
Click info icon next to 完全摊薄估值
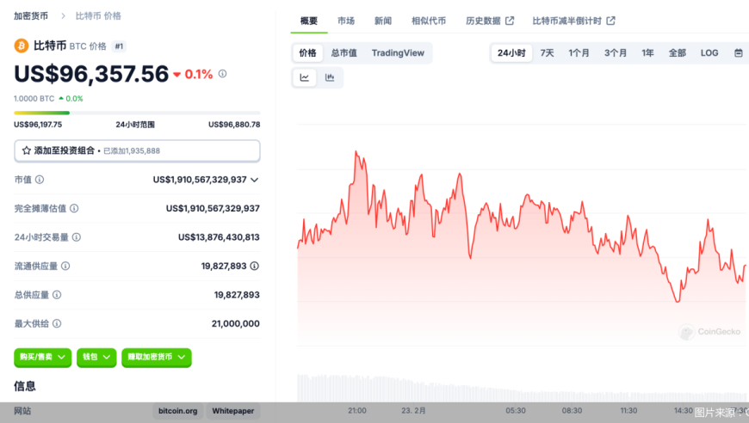click(x=74, y=208)
